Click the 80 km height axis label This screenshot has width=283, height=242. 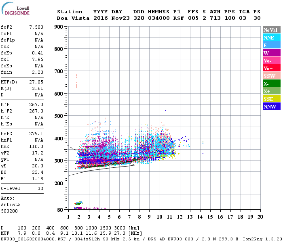point(60,210)
